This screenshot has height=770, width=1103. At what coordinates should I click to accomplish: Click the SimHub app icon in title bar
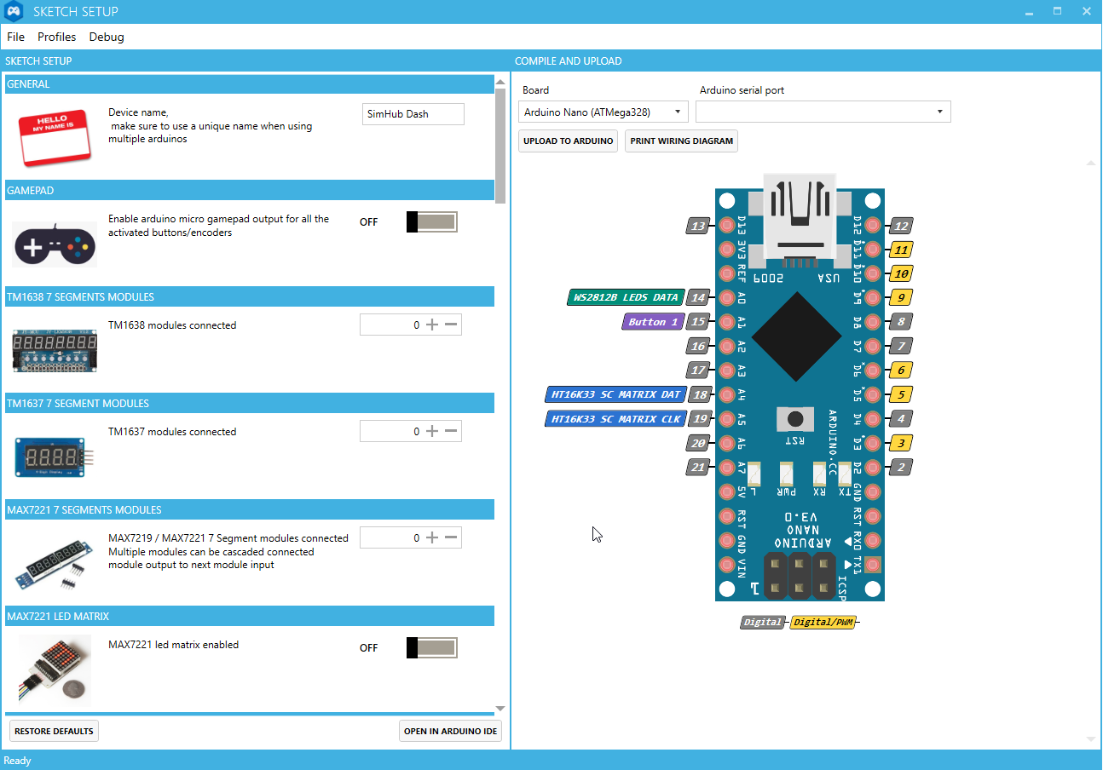[14, 12]
